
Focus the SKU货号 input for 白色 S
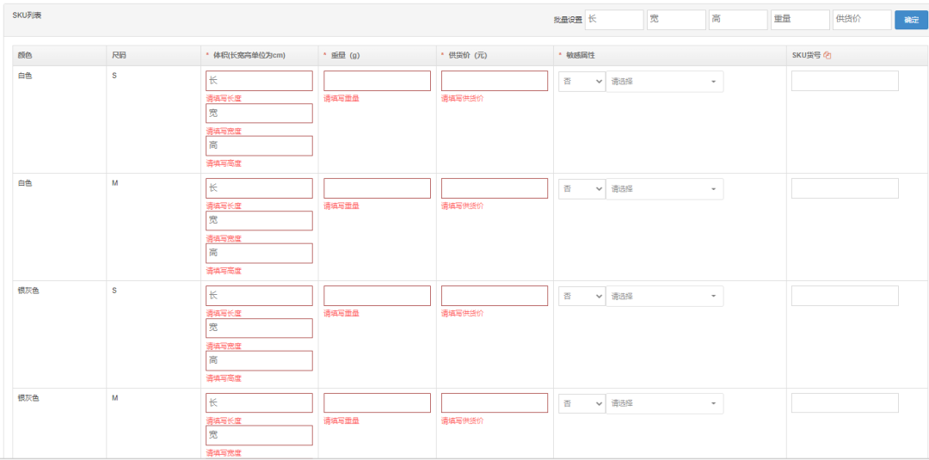(x=845, y=81)
